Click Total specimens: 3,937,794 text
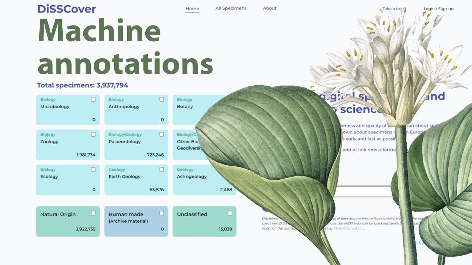Image resolution: width=472 pixels, height=265 pixels. (83, 85)
